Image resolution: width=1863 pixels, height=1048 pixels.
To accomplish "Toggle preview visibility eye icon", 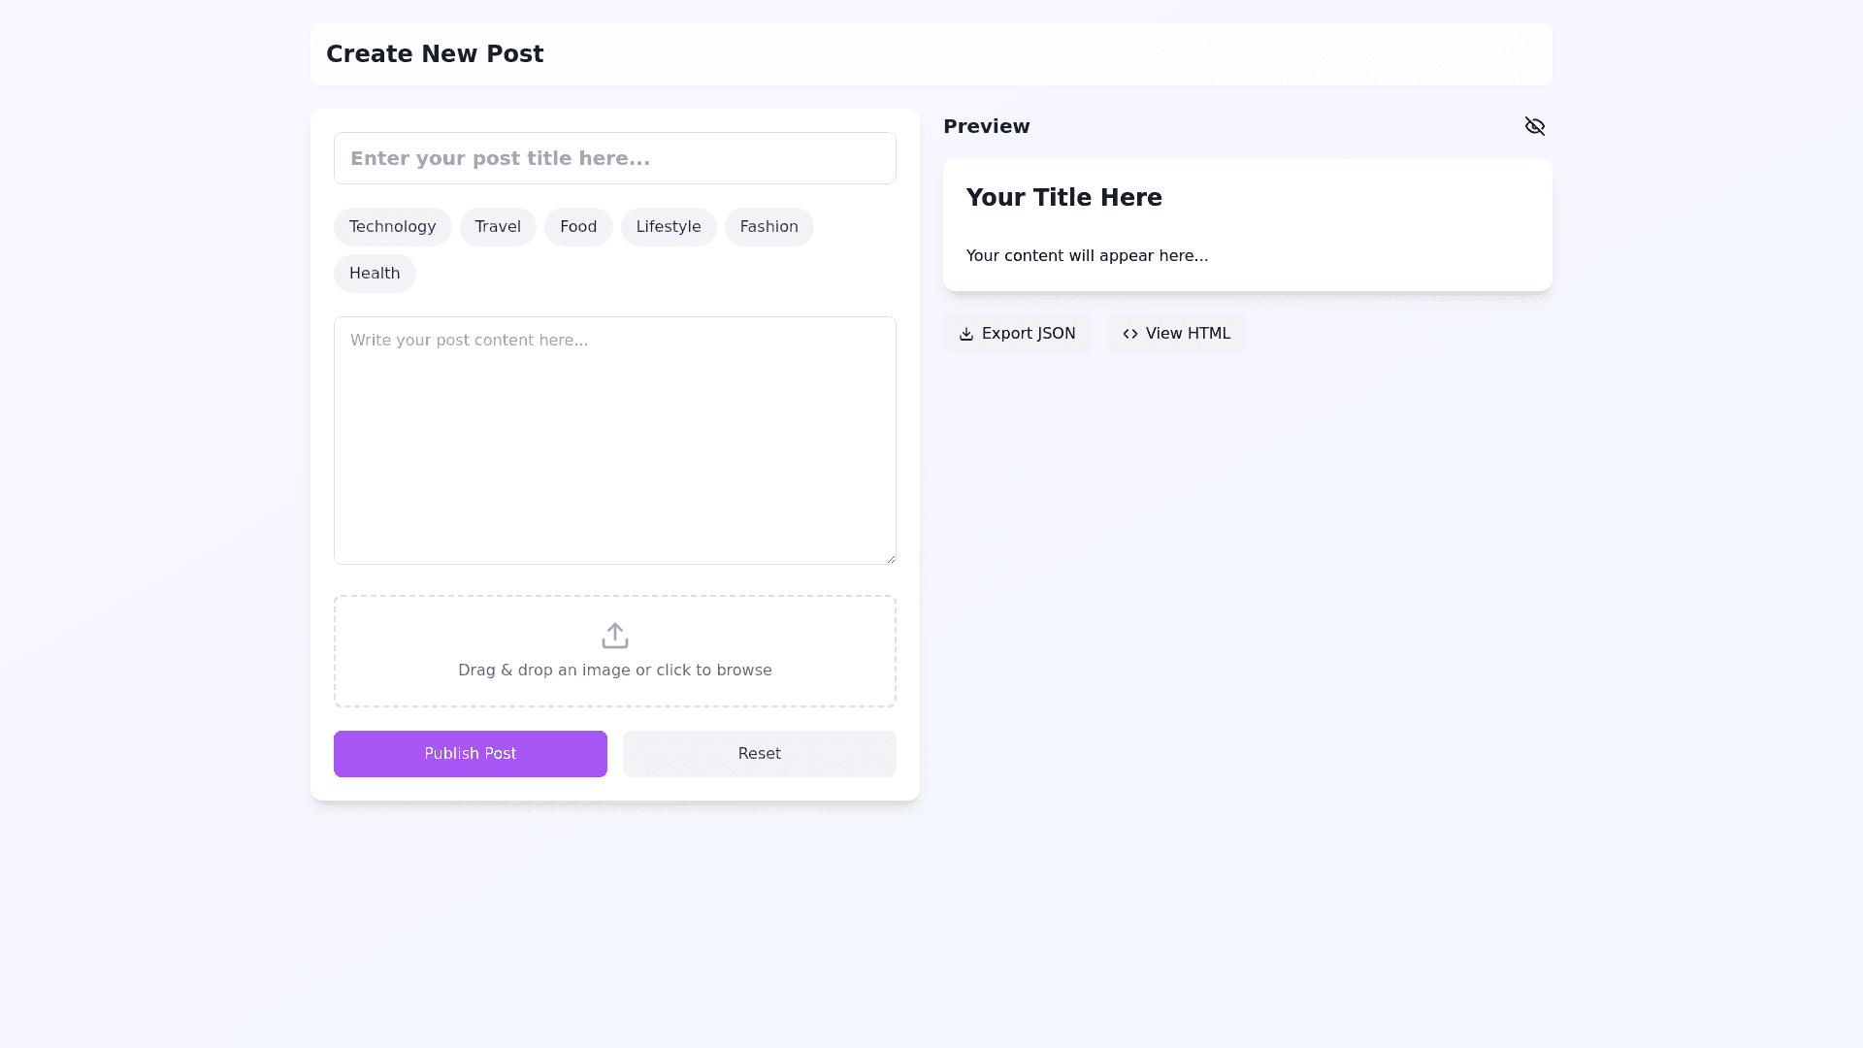I will pyautogui.click(x=1534, y=126).
